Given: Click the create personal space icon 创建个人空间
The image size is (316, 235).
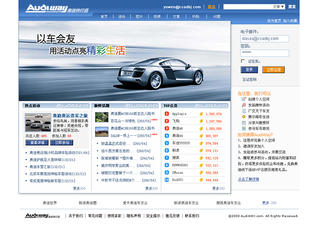Looking at the screenshot, I should [244, 99].
